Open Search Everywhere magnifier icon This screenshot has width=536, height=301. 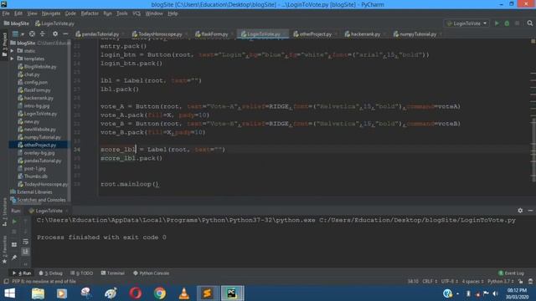530,23
